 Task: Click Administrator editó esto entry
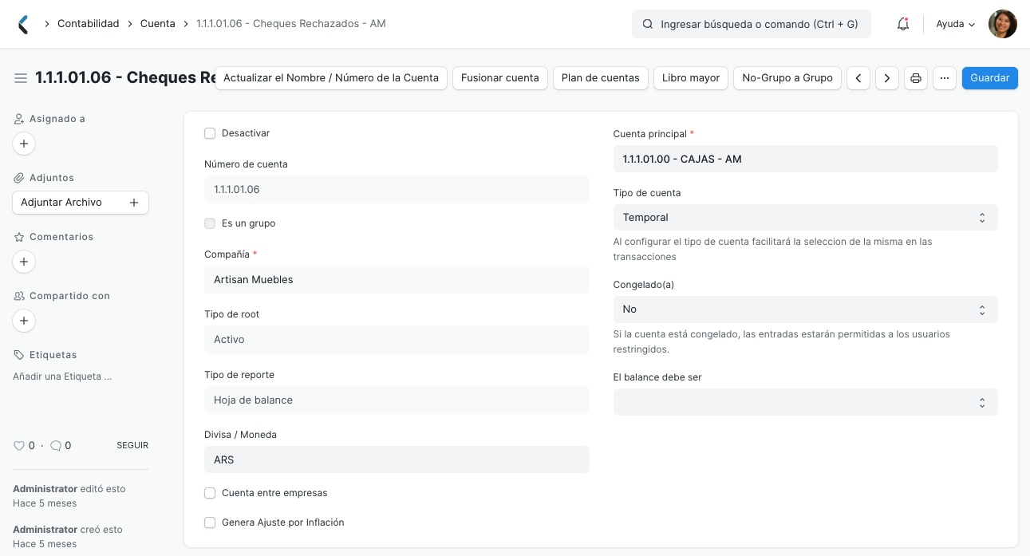click(69, 496)
